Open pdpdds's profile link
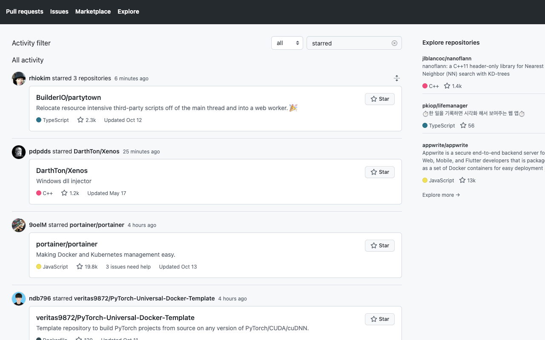The image size is (545, 340). tap(40, 151)
